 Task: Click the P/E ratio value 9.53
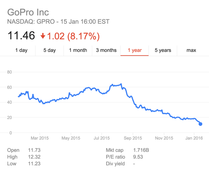(x=139, y=157)
